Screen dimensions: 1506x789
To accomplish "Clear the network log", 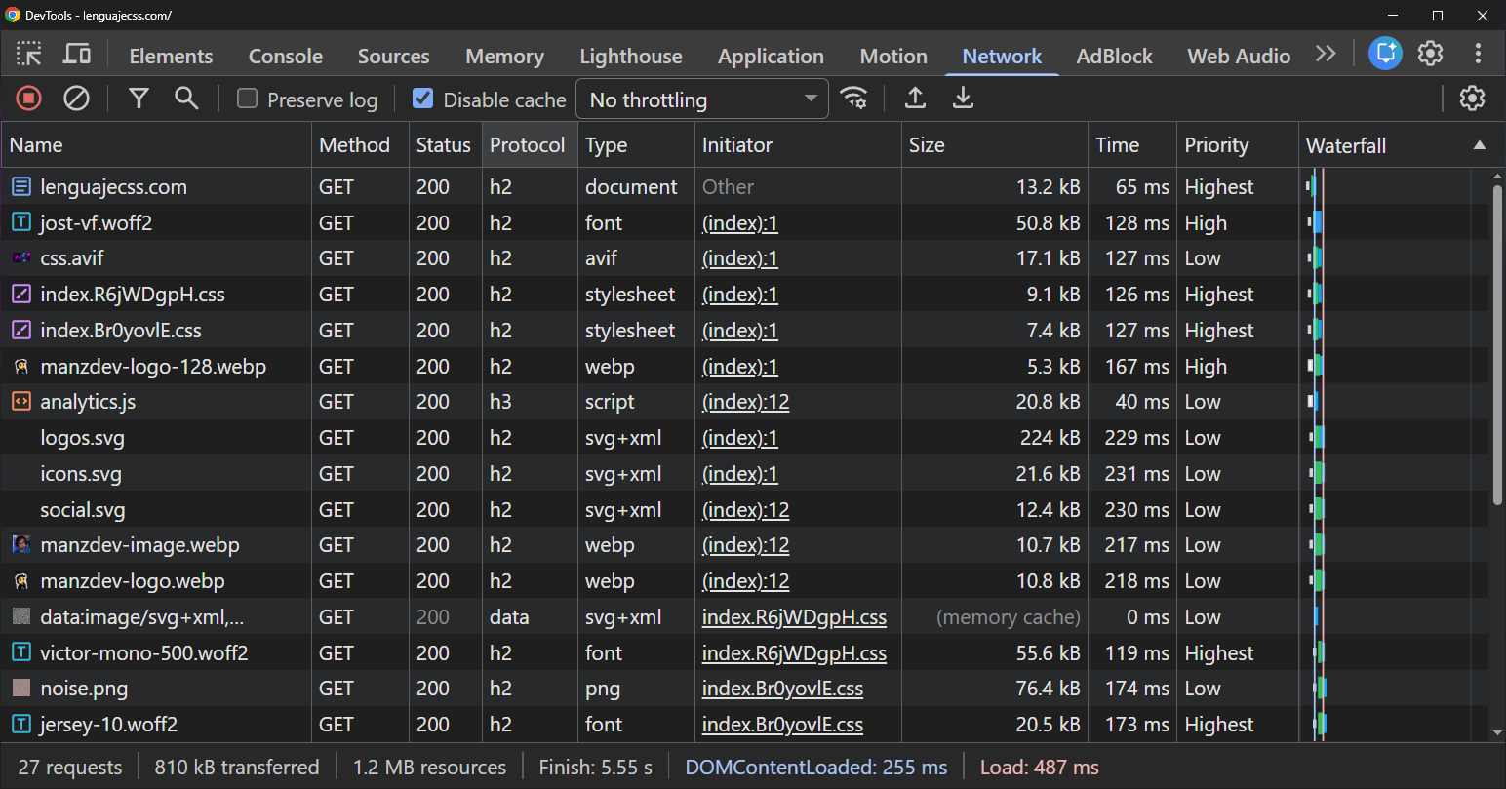I will (76, 98).
